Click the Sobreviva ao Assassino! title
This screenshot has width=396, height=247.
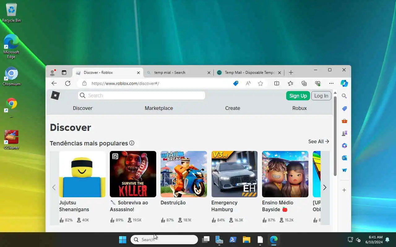(129, 206)
